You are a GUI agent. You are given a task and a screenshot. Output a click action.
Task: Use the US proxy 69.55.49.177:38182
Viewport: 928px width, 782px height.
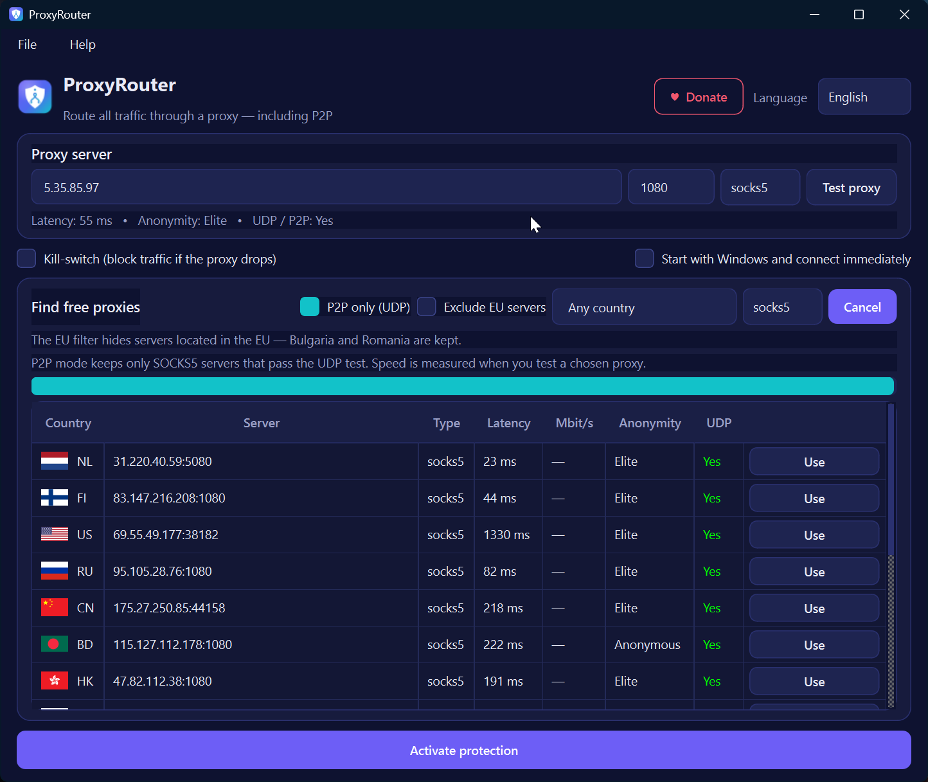[x=814, y=535]
